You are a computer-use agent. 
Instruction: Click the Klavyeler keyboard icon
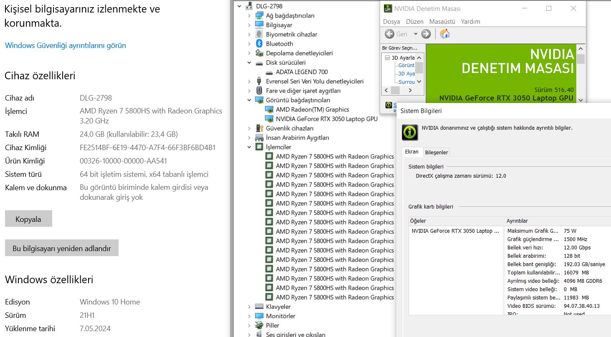tap(259, 307)
